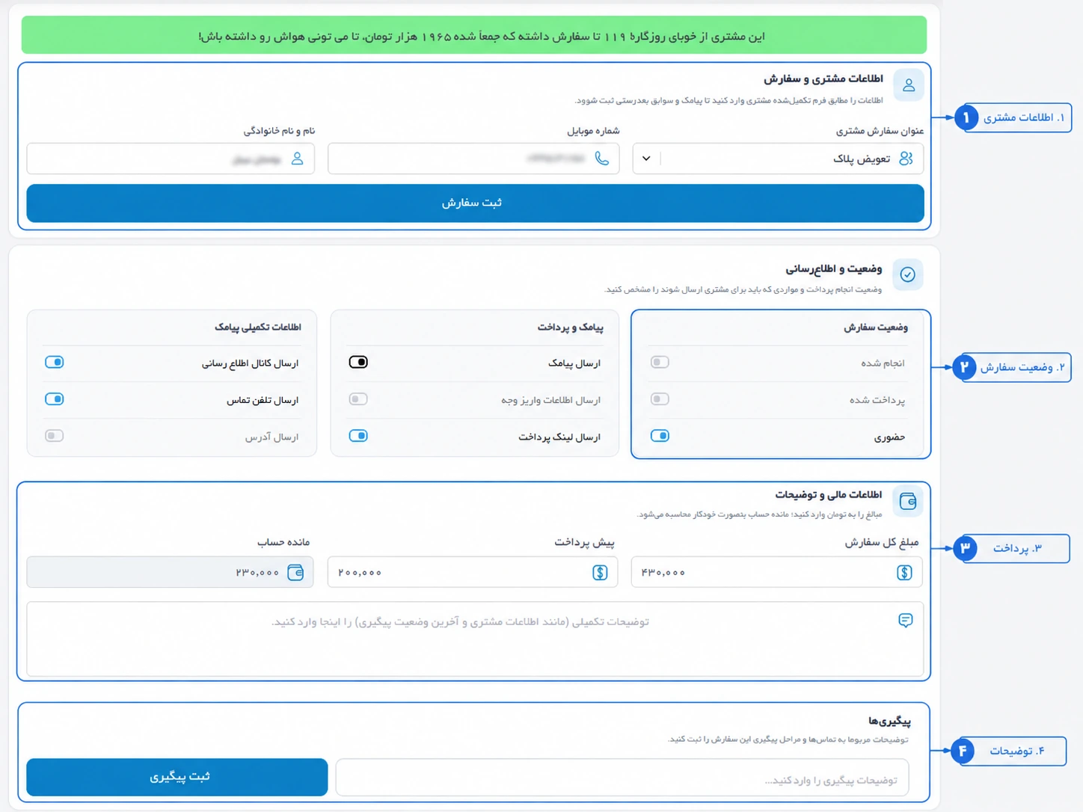Open the تعویض پلاک order title combo box
The image size is (1083, 812).
pos(778,159)
